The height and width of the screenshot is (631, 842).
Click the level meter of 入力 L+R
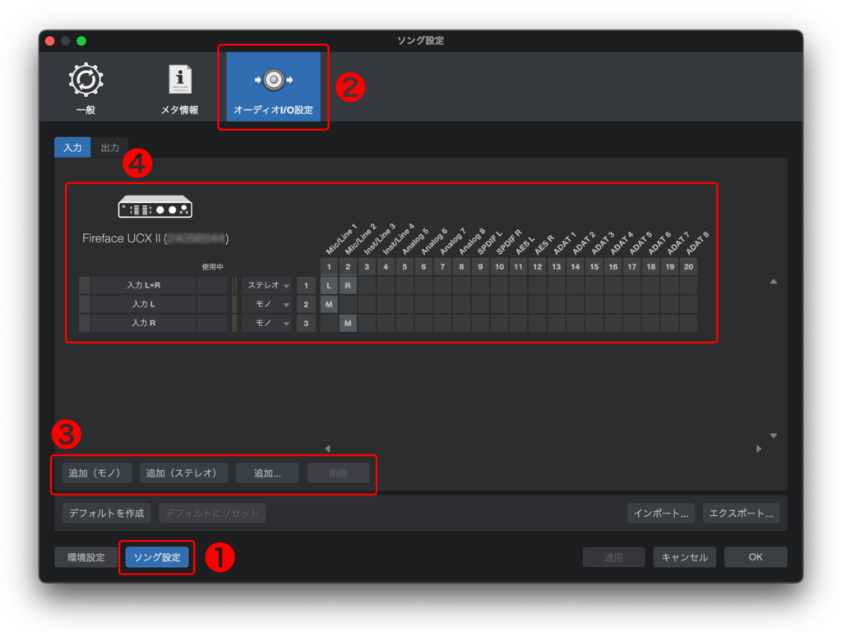click(x=234, y=285)
